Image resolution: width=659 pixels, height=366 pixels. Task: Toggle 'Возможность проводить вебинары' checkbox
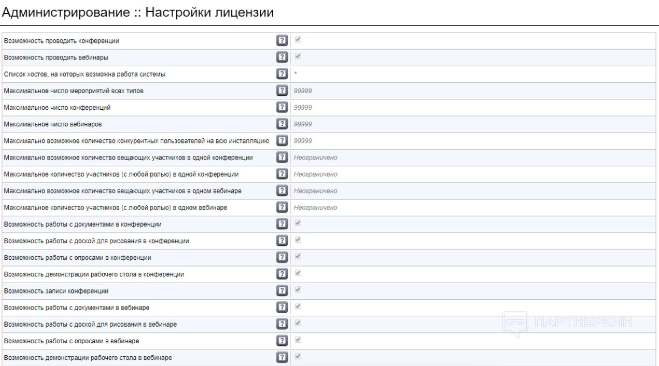(298, 56)
